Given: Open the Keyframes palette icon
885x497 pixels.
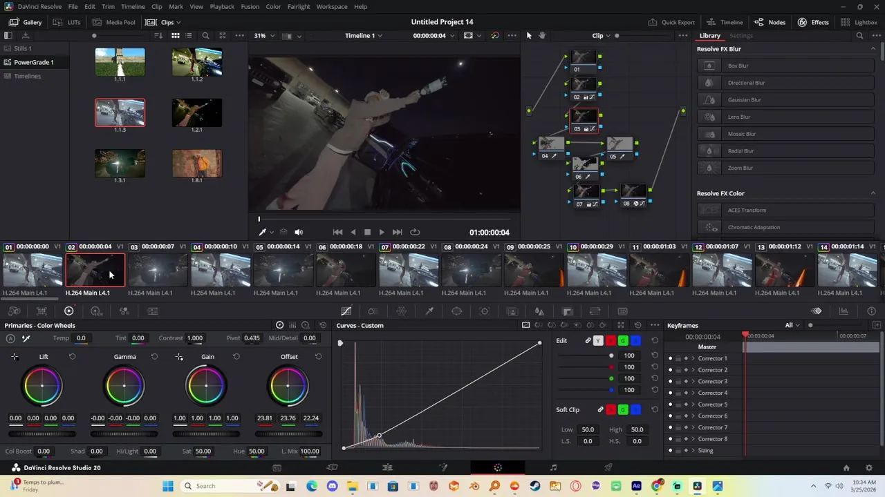Looking at the screenshot, I should pos(817,311).
